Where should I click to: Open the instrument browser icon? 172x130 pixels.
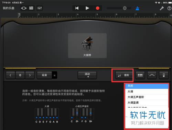24,8
